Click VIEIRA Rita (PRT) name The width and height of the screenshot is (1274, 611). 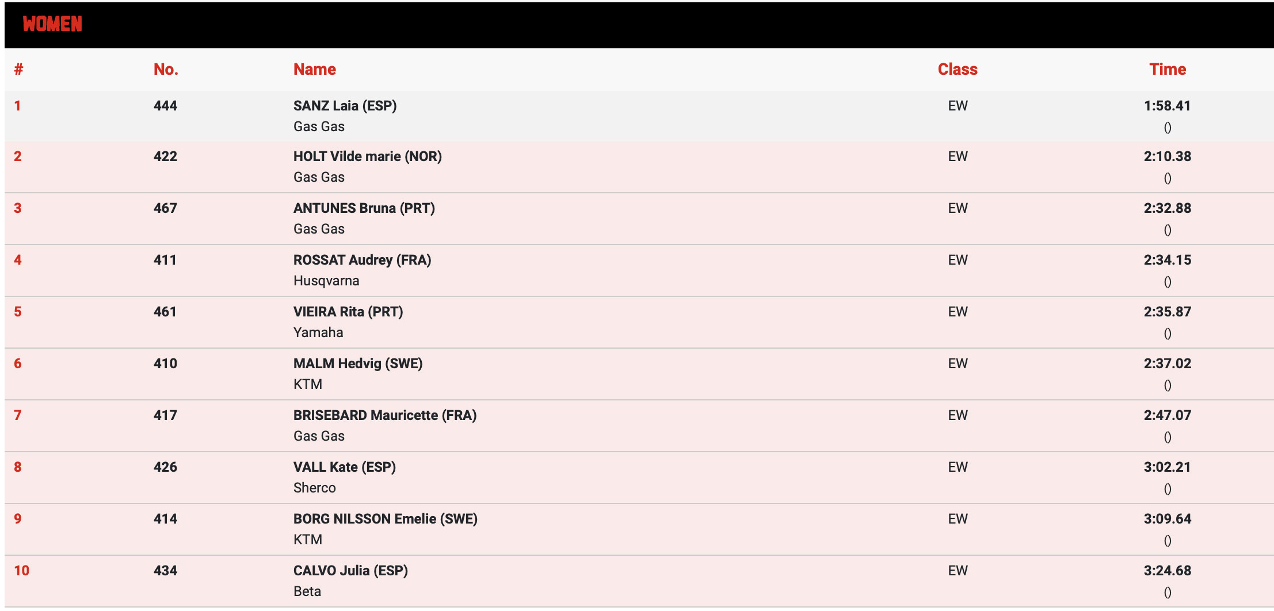[348, 312]
